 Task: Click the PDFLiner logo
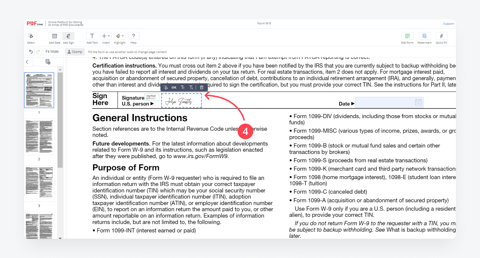coord(35,23)
